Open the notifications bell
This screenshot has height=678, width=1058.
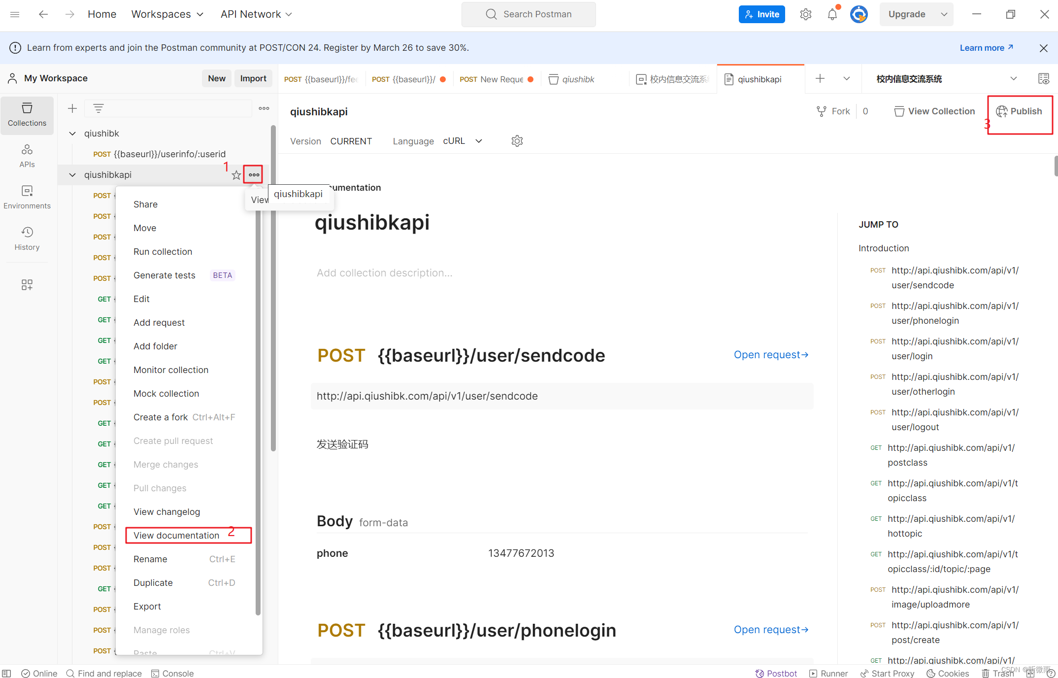tap(832, 14)
